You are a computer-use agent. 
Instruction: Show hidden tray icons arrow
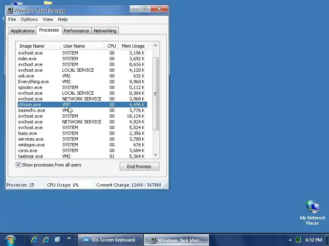point(290,240)
